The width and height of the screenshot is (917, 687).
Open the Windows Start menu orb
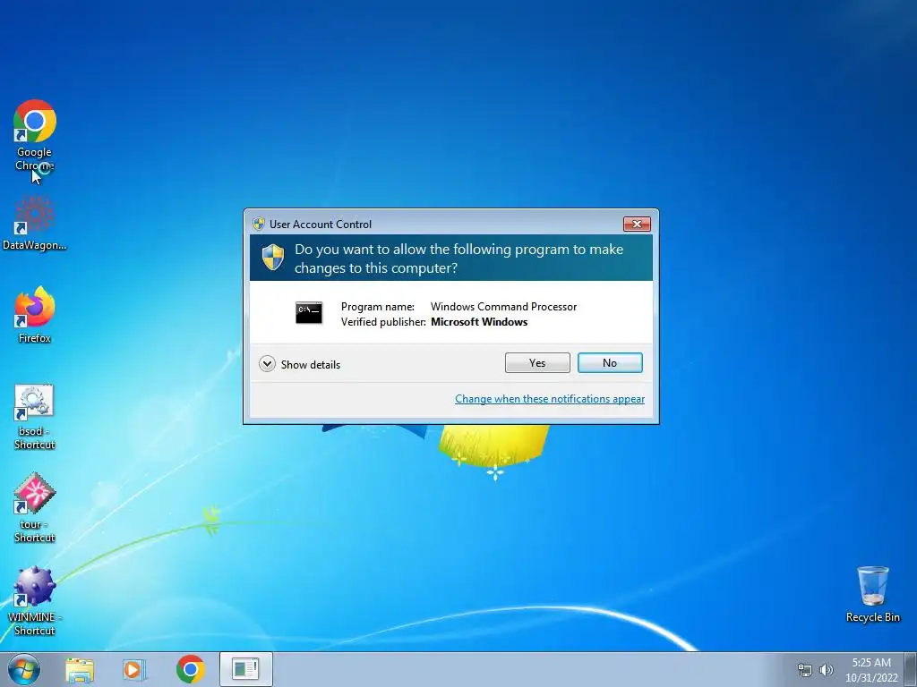point(24,669)
